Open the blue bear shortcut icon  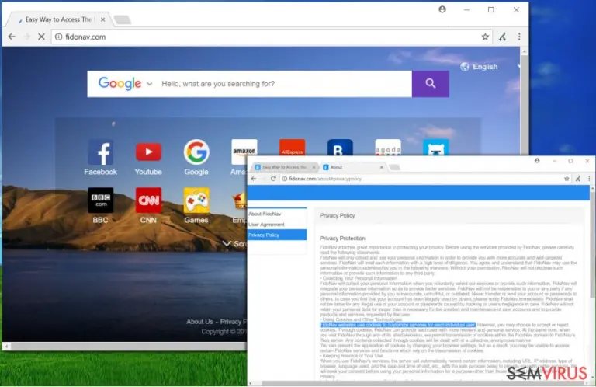tap(435, 148)
